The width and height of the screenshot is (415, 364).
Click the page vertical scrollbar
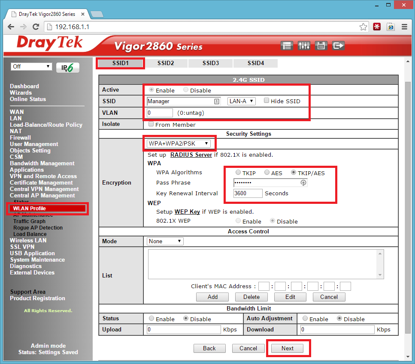(408, 209)
